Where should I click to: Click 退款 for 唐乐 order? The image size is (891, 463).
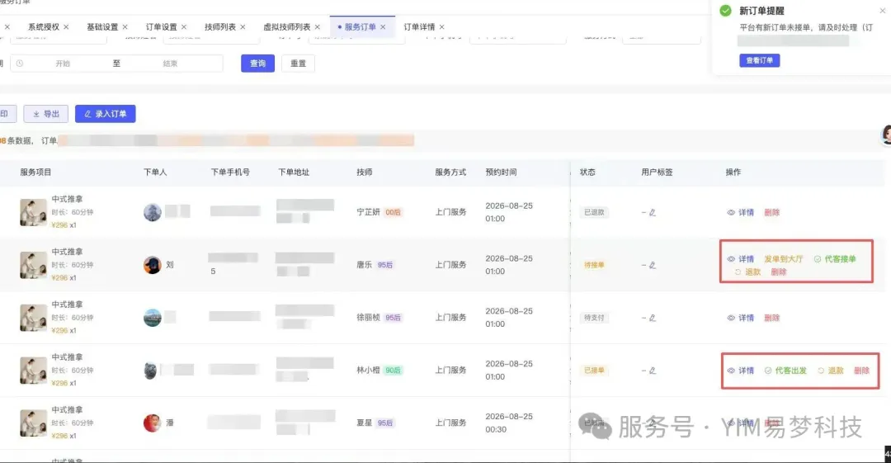[747, 272]
